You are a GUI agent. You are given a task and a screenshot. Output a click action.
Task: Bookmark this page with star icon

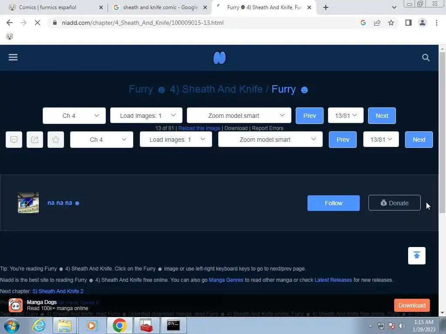point(391,23)
